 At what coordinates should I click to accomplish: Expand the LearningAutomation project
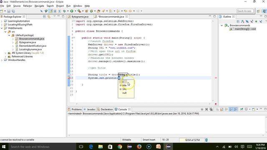coord(2,21)
